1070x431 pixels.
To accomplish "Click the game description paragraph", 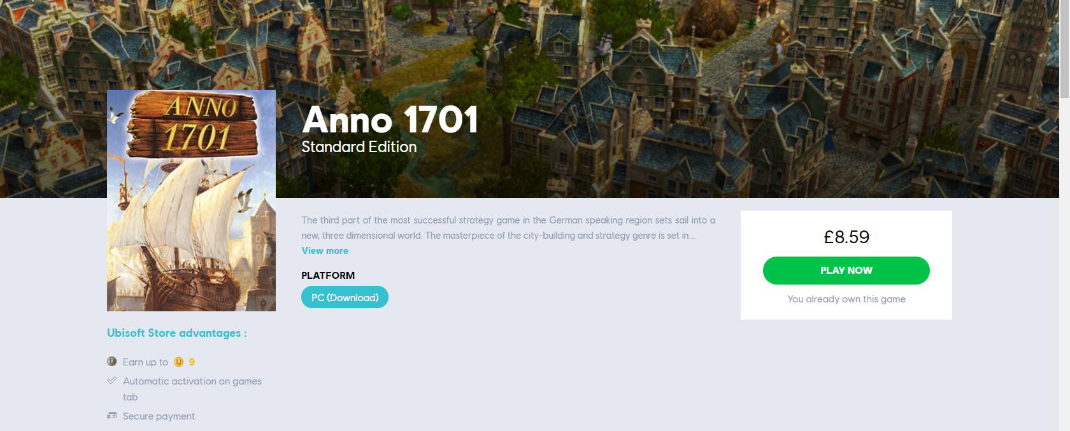I will (x=508, y=228).
